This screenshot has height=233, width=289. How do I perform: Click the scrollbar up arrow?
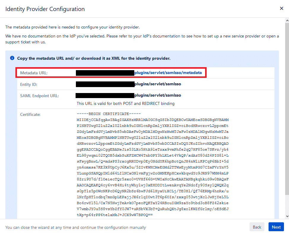(x=286, y=21)
